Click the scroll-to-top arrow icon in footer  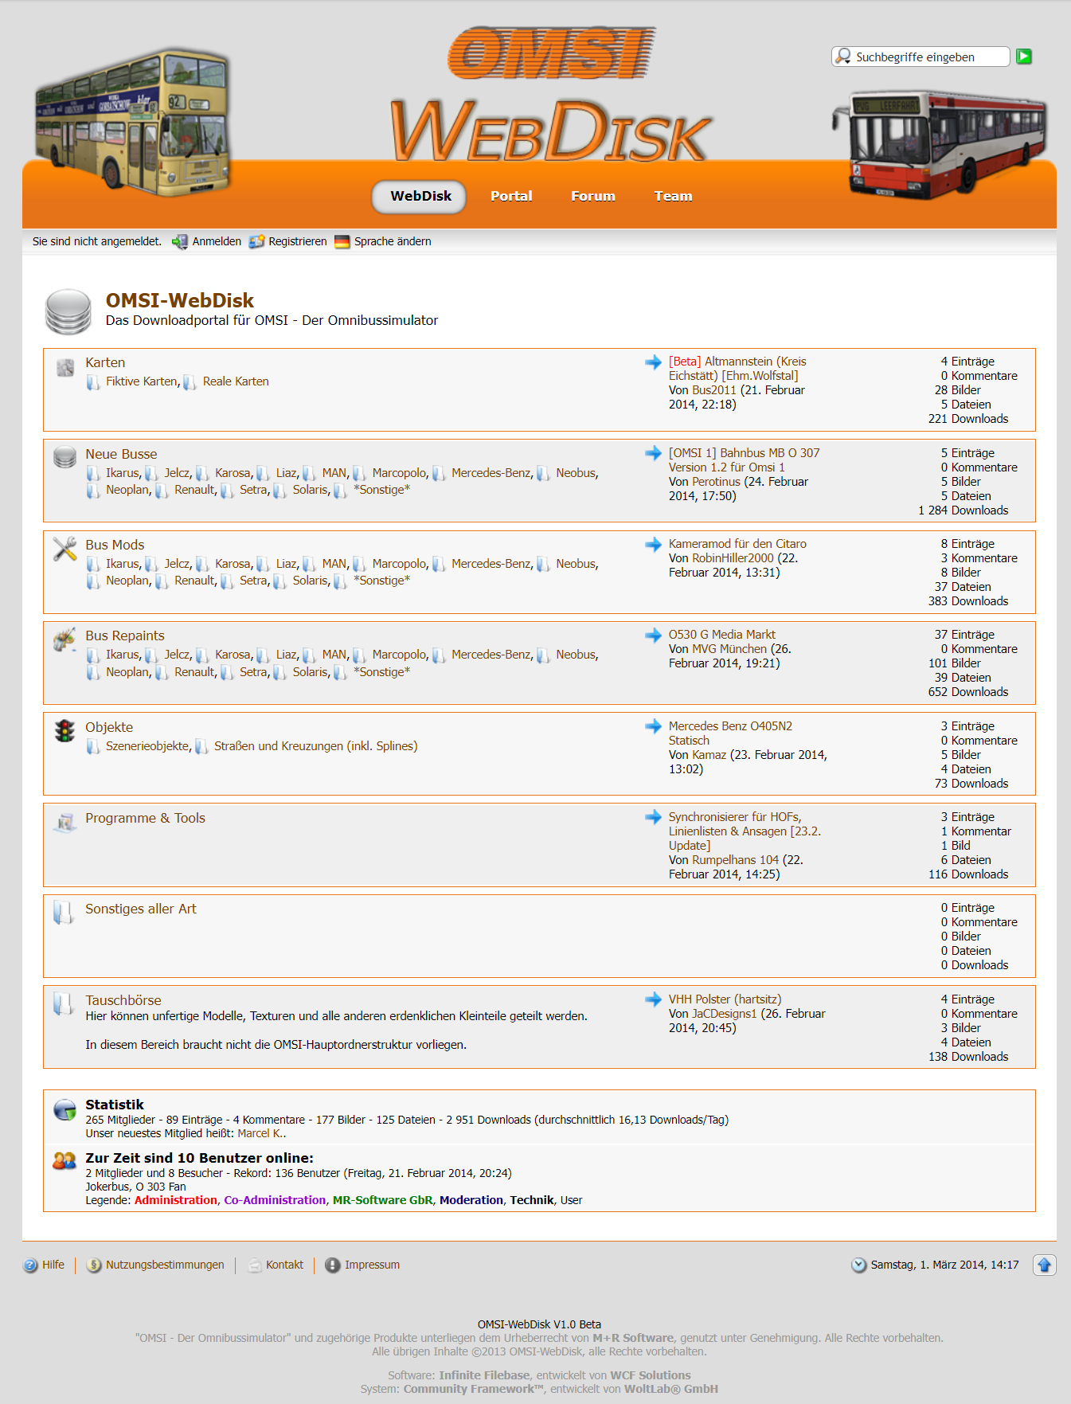1044,1265
